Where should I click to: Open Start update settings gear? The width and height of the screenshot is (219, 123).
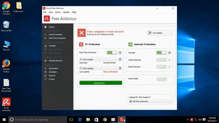coord(120,68)
